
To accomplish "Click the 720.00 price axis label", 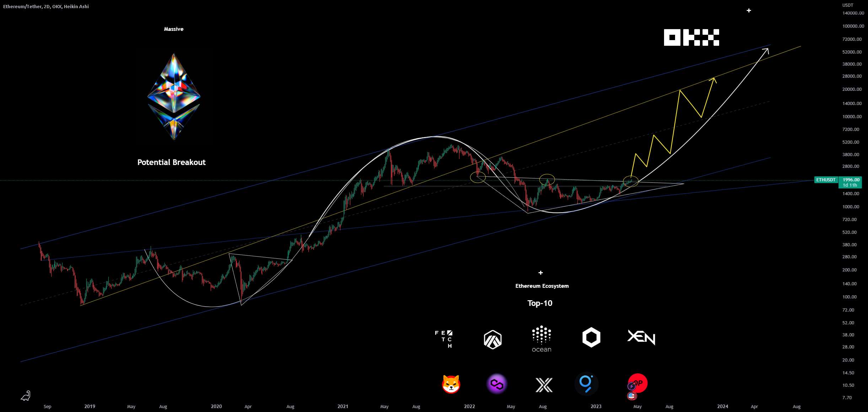I will [x=850, y=220].
